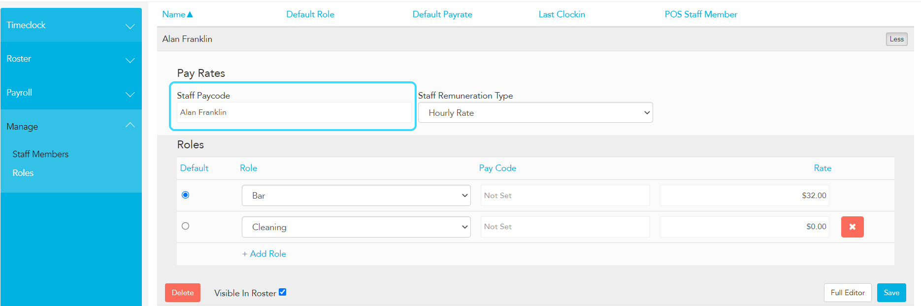Save staff member changes
Viewport: 921px width, 306px height.
pyautogui.click(x=891, y=293)
